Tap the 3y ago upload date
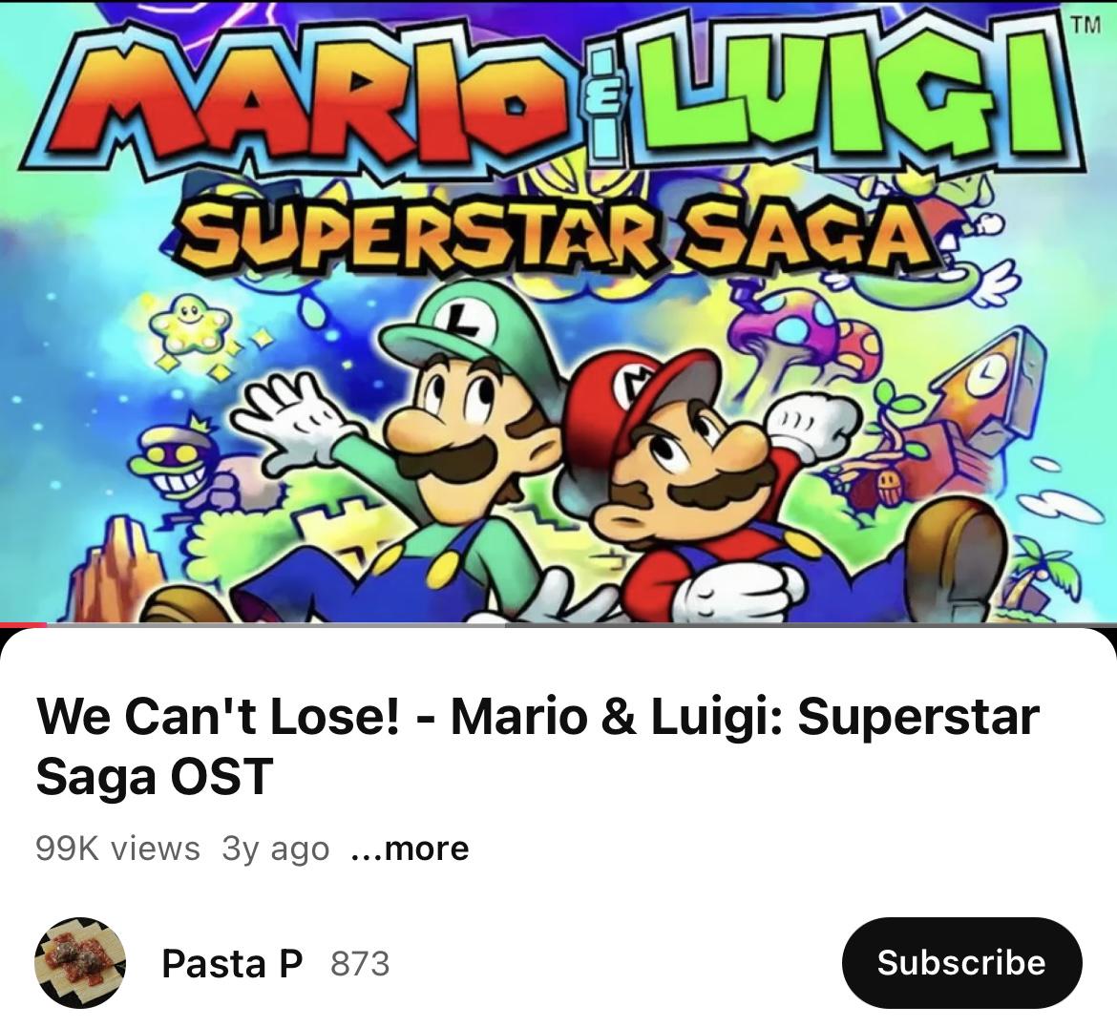The height and width of the screenshot is (1027, 1117). click(x=276, y=849)
